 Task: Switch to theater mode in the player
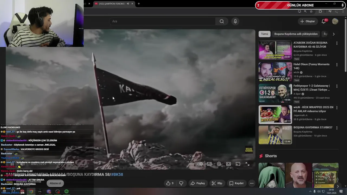click(229, 164)
